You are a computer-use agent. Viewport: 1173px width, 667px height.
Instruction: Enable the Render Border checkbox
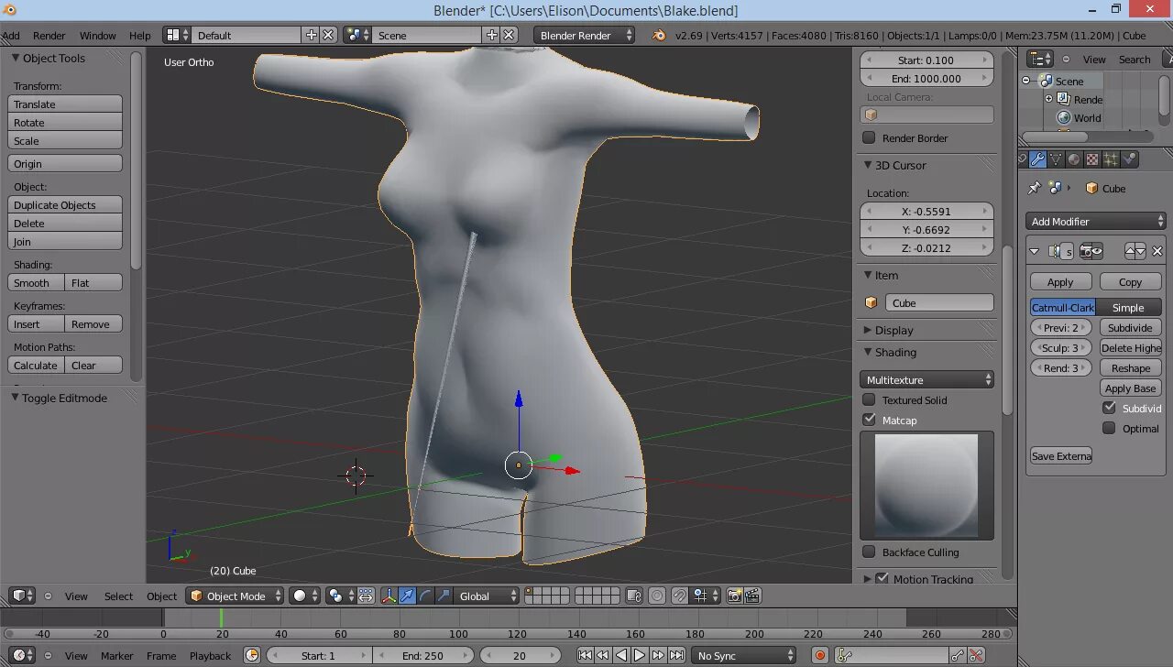(870, 137)
